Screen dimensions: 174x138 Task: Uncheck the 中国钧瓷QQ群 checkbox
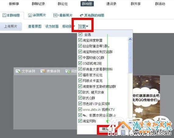point(80,57)
